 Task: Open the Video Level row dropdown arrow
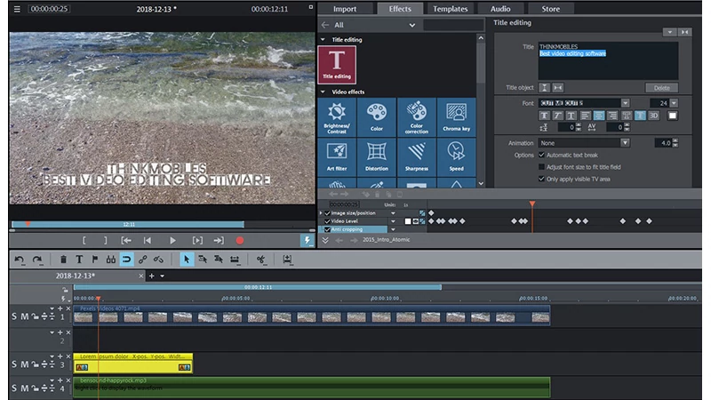[x=393, y=221]
